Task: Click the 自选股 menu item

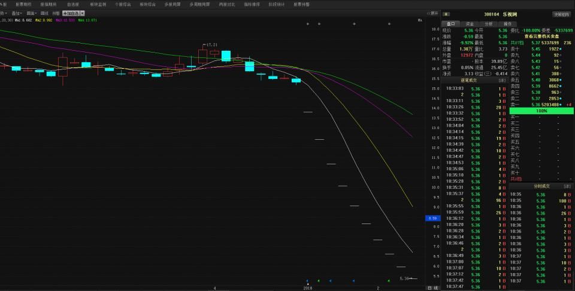Action: [x=72, y=4]
